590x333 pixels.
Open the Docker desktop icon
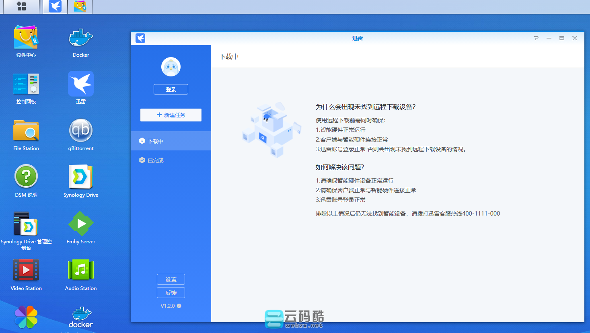click(81, 39)
